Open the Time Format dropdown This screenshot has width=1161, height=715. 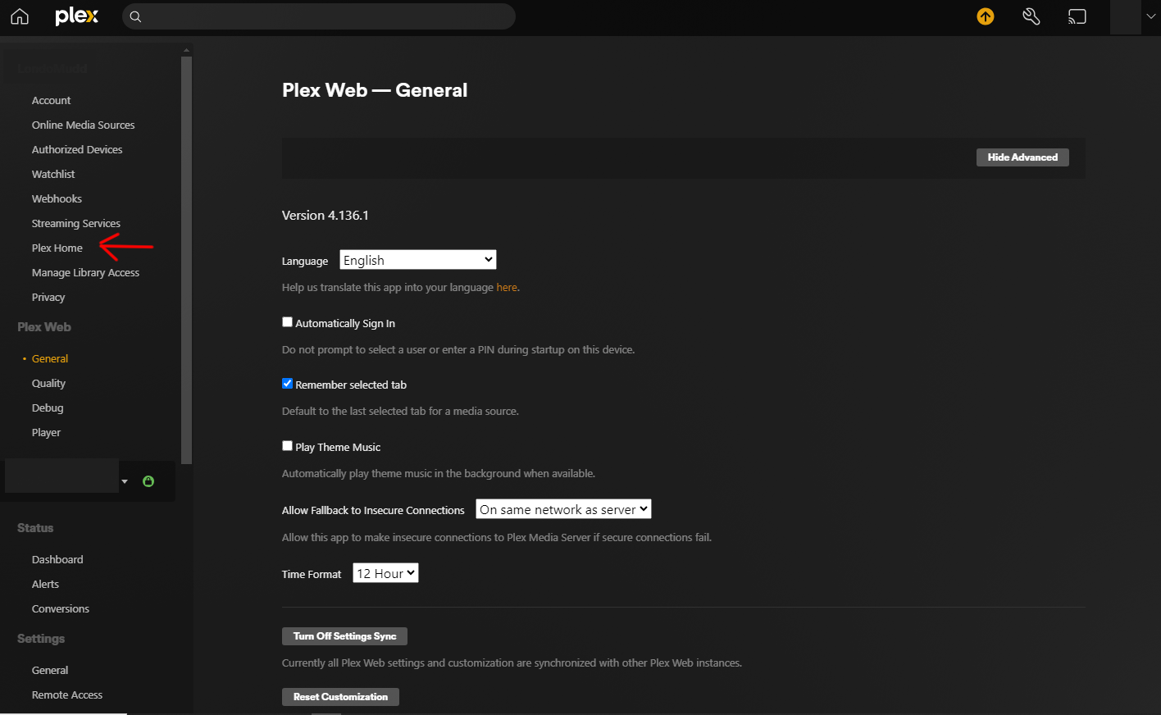pos(385,573)
